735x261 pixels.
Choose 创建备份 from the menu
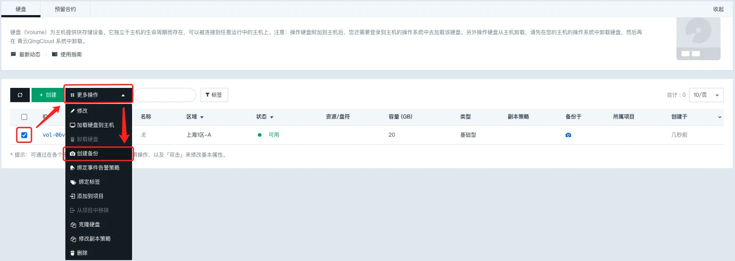[98, 154]
